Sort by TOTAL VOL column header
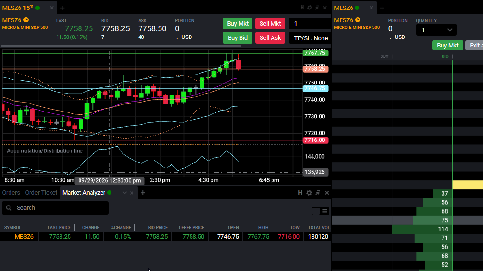This screenshot has width=483, height=271. (x=319, y=228)
